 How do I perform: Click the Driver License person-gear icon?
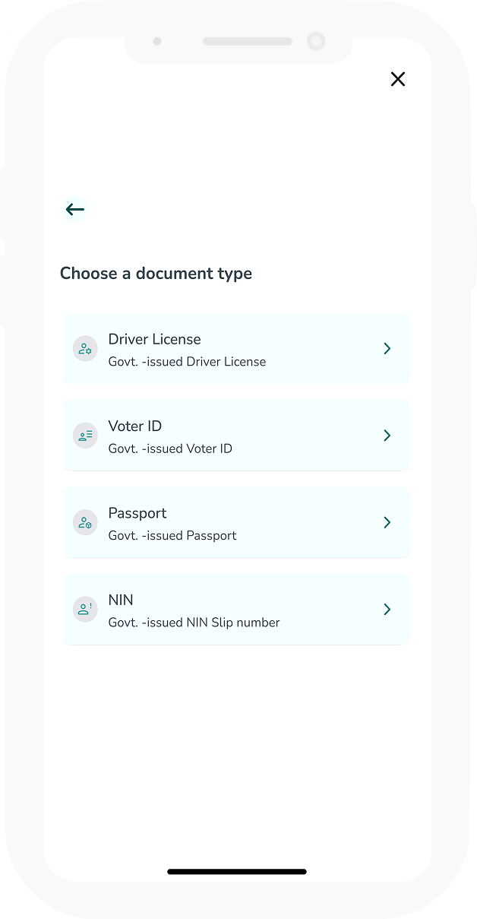click(85, 349)
